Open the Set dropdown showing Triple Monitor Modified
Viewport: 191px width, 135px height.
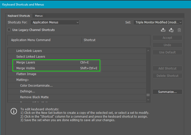[x=158, y=22]
